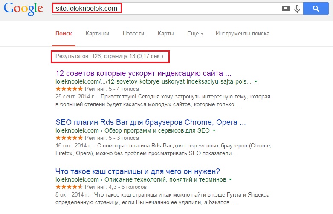Switch to the Картинки tab

(x=97, y=34)
